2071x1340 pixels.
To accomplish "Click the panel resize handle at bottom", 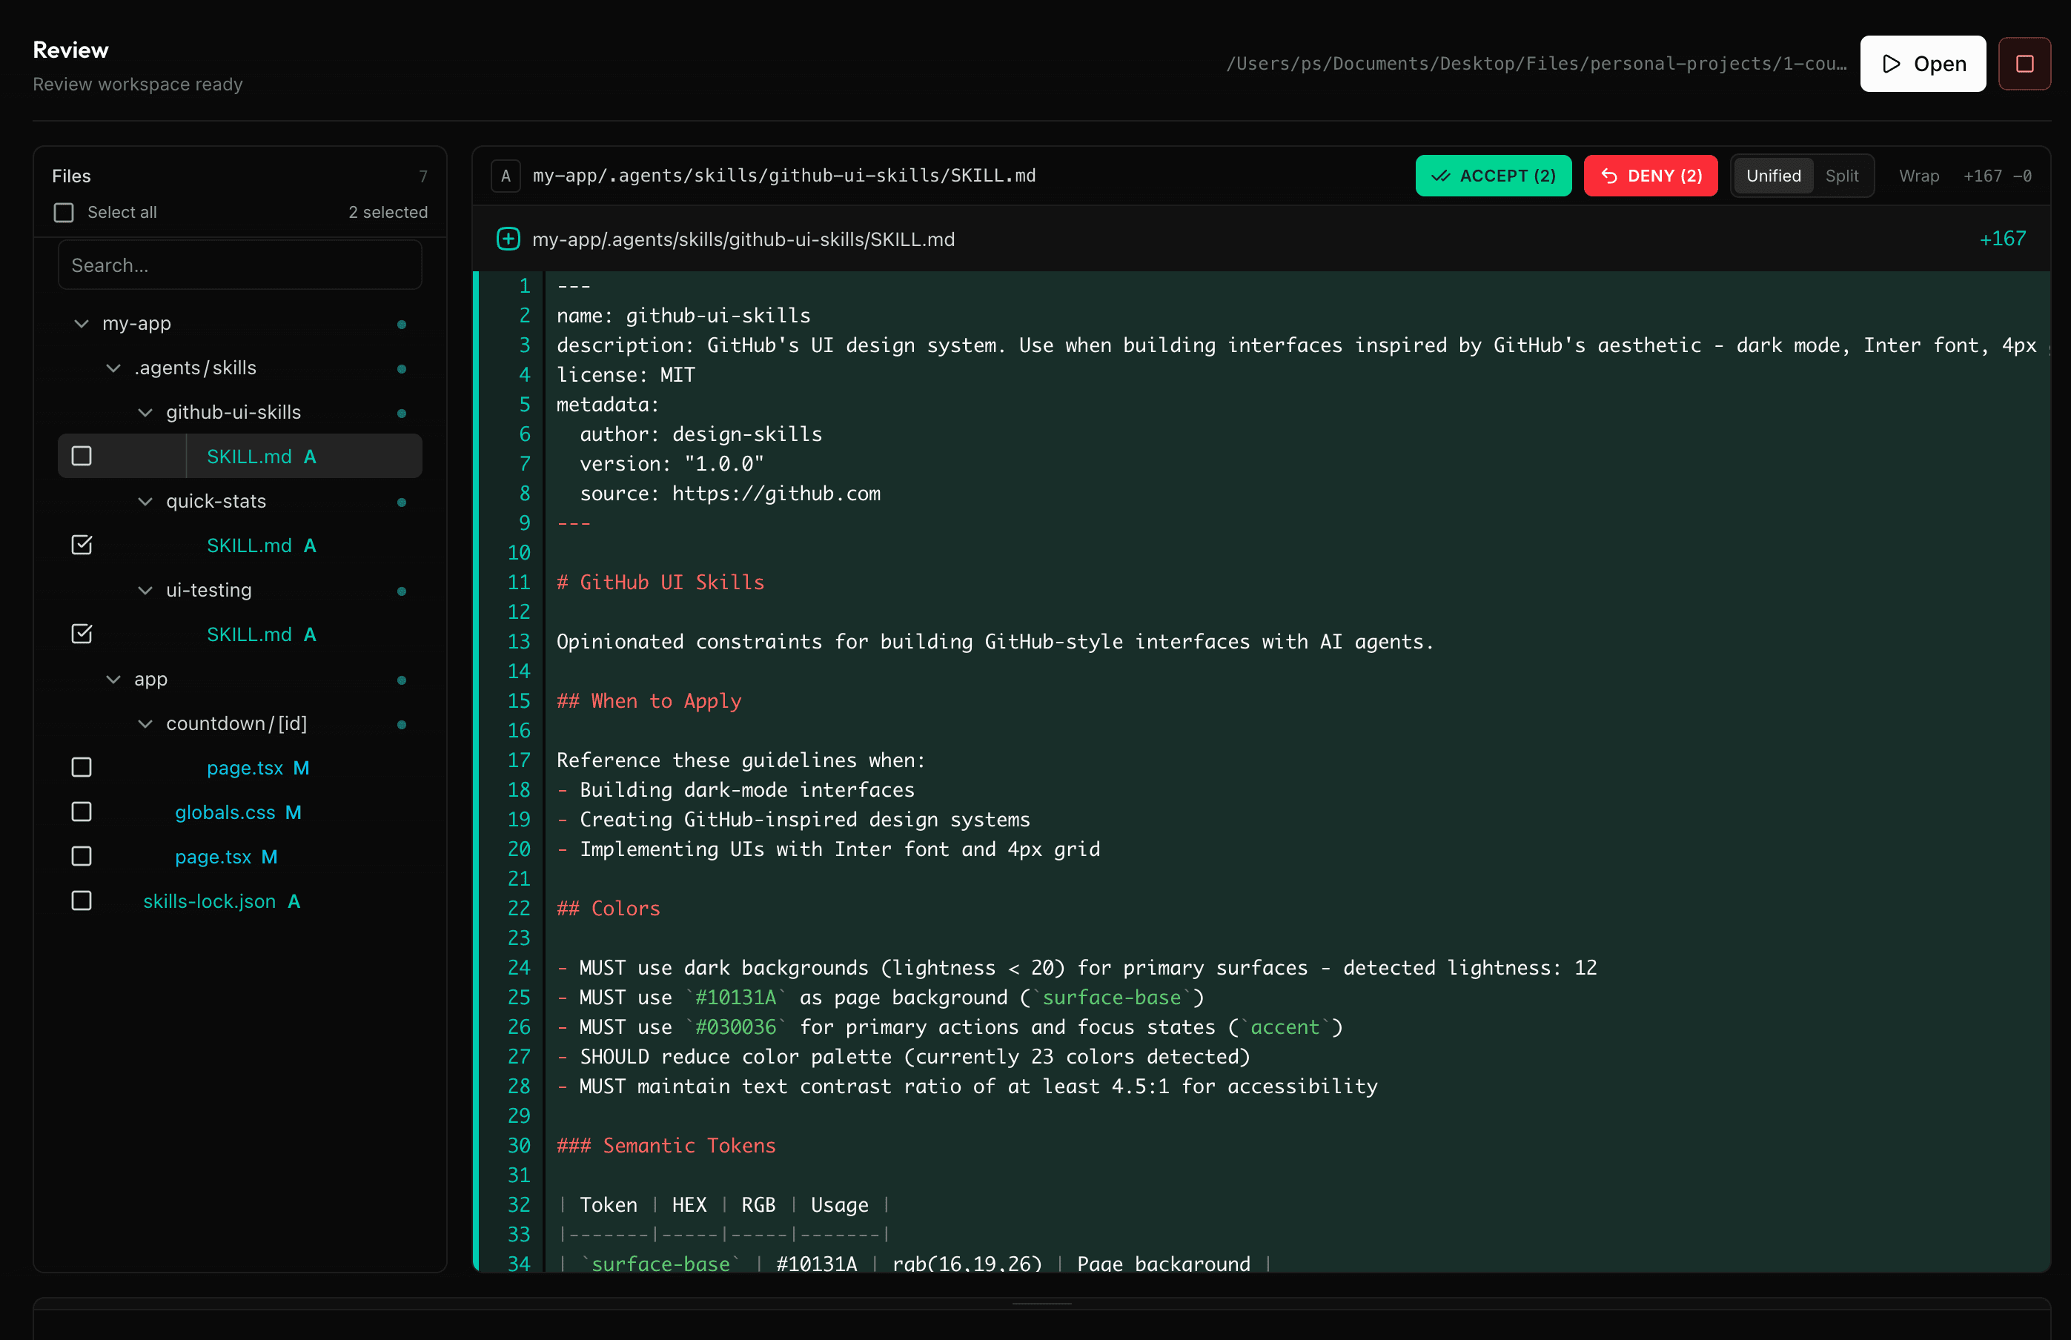I will coord(1041,1304).
